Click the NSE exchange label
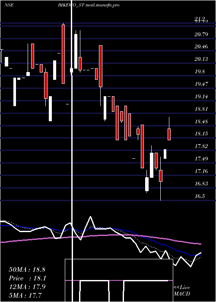216x302 pixels. pyautogui.click(x=9, y=5)
